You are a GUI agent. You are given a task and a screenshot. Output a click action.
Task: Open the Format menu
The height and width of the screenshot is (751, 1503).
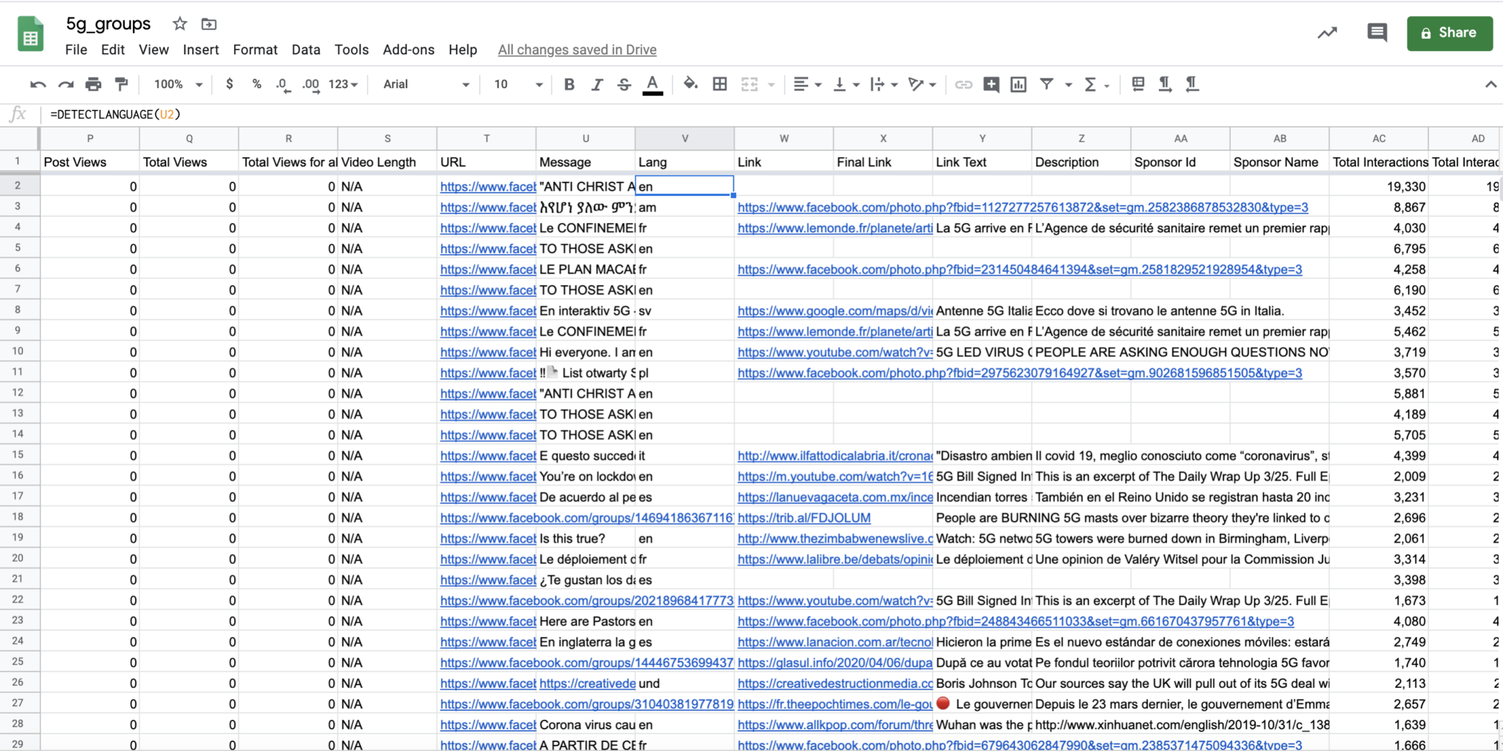(255, 50)
